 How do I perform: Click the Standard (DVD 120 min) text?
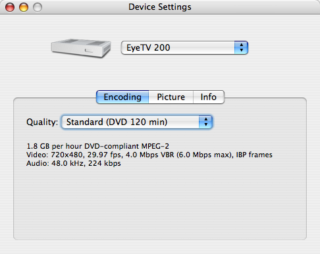pos(117,122)
